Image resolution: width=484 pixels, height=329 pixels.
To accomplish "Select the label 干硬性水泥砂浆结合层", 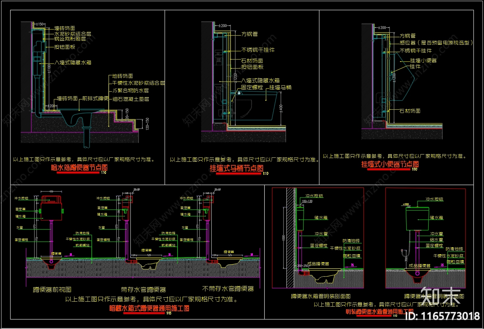I will click(139, 83).
